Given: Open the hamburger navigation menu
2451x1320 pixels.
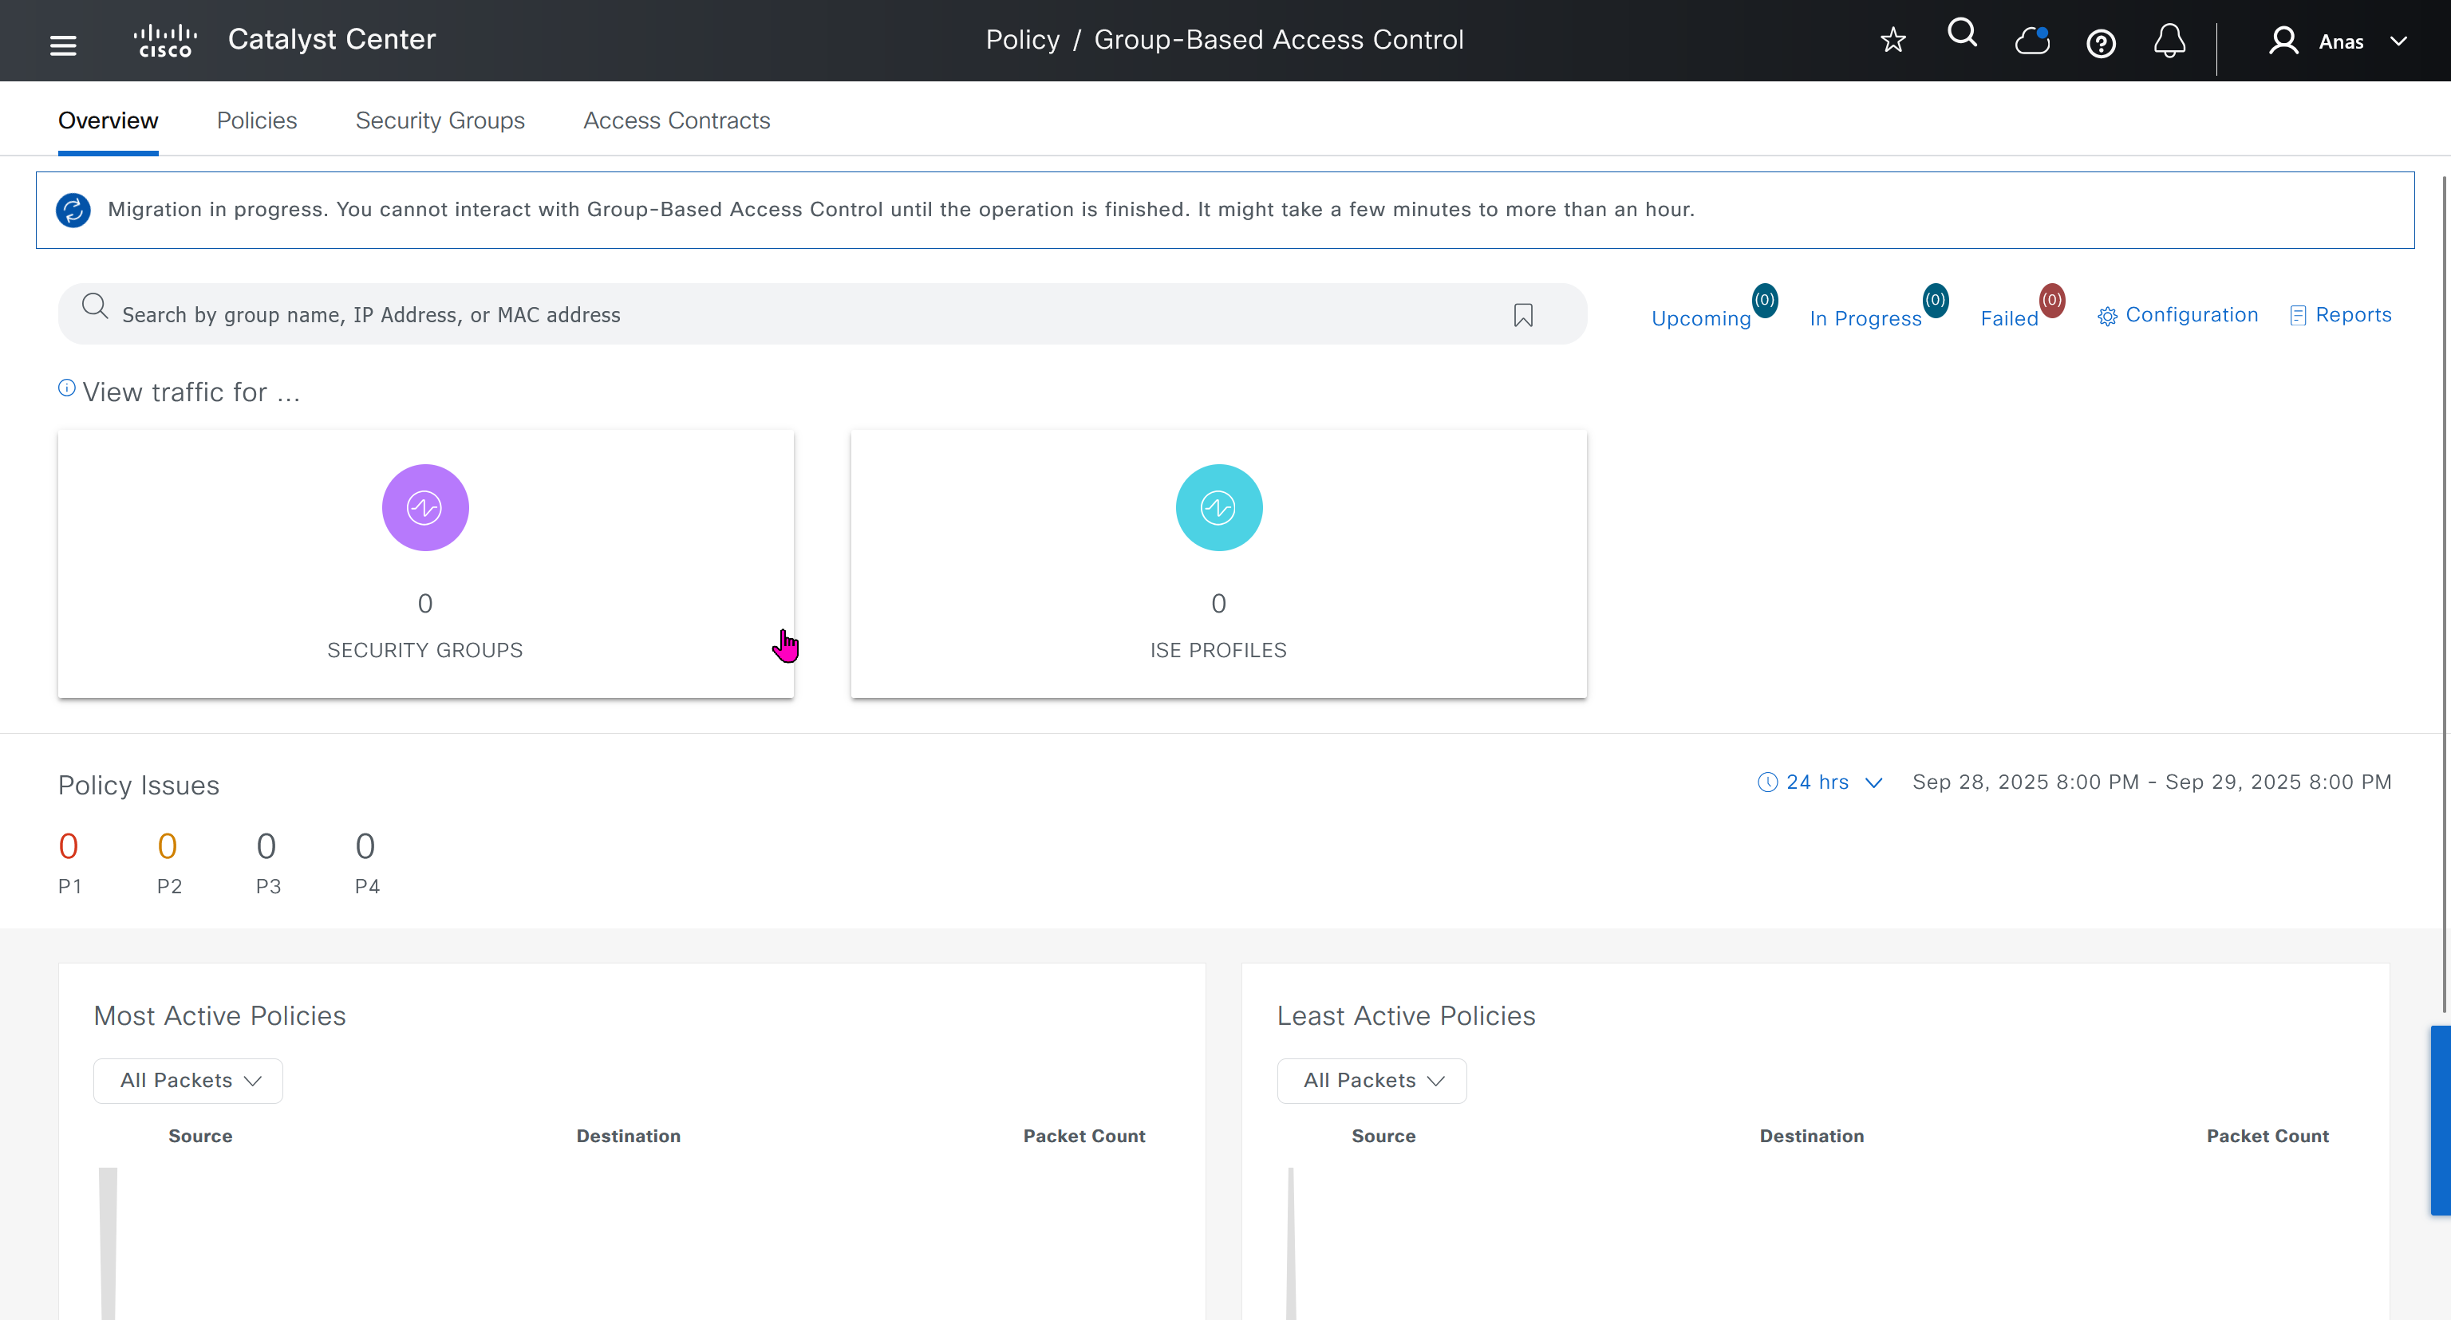Looking at the screenshot, I should coord(63,45).
